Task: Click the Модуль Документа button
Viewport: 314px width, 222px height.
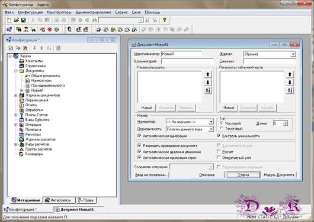Action: point(279,175)
